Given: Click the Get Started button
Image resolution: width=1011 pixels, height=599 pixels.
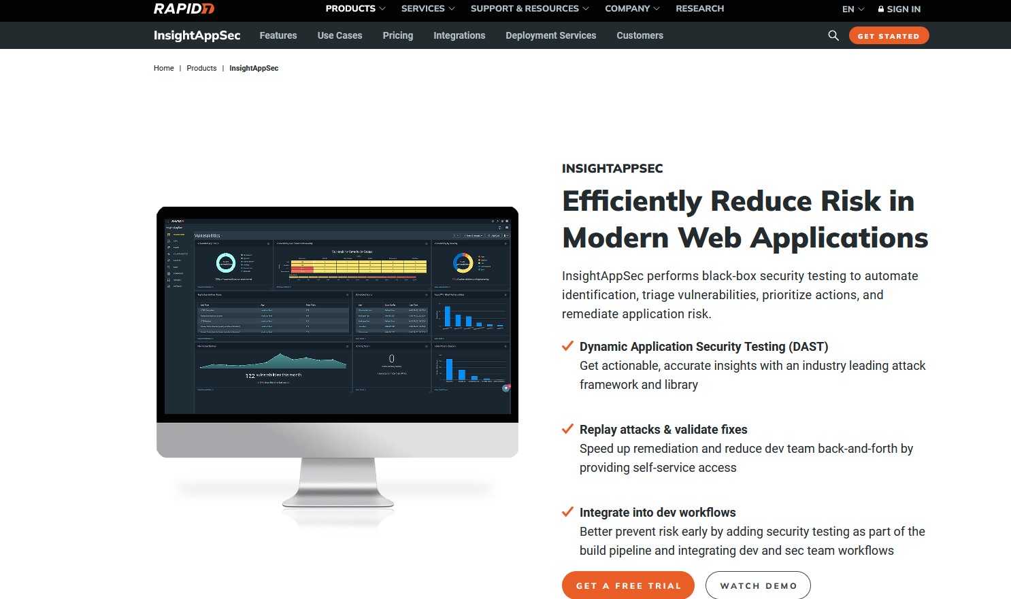Looking at the screenshot, I should 889,35.
